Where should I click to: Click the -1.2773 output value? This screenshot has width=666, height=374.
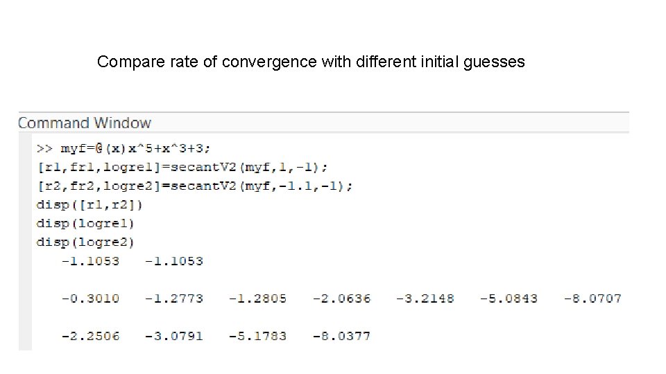pos(174,299)
